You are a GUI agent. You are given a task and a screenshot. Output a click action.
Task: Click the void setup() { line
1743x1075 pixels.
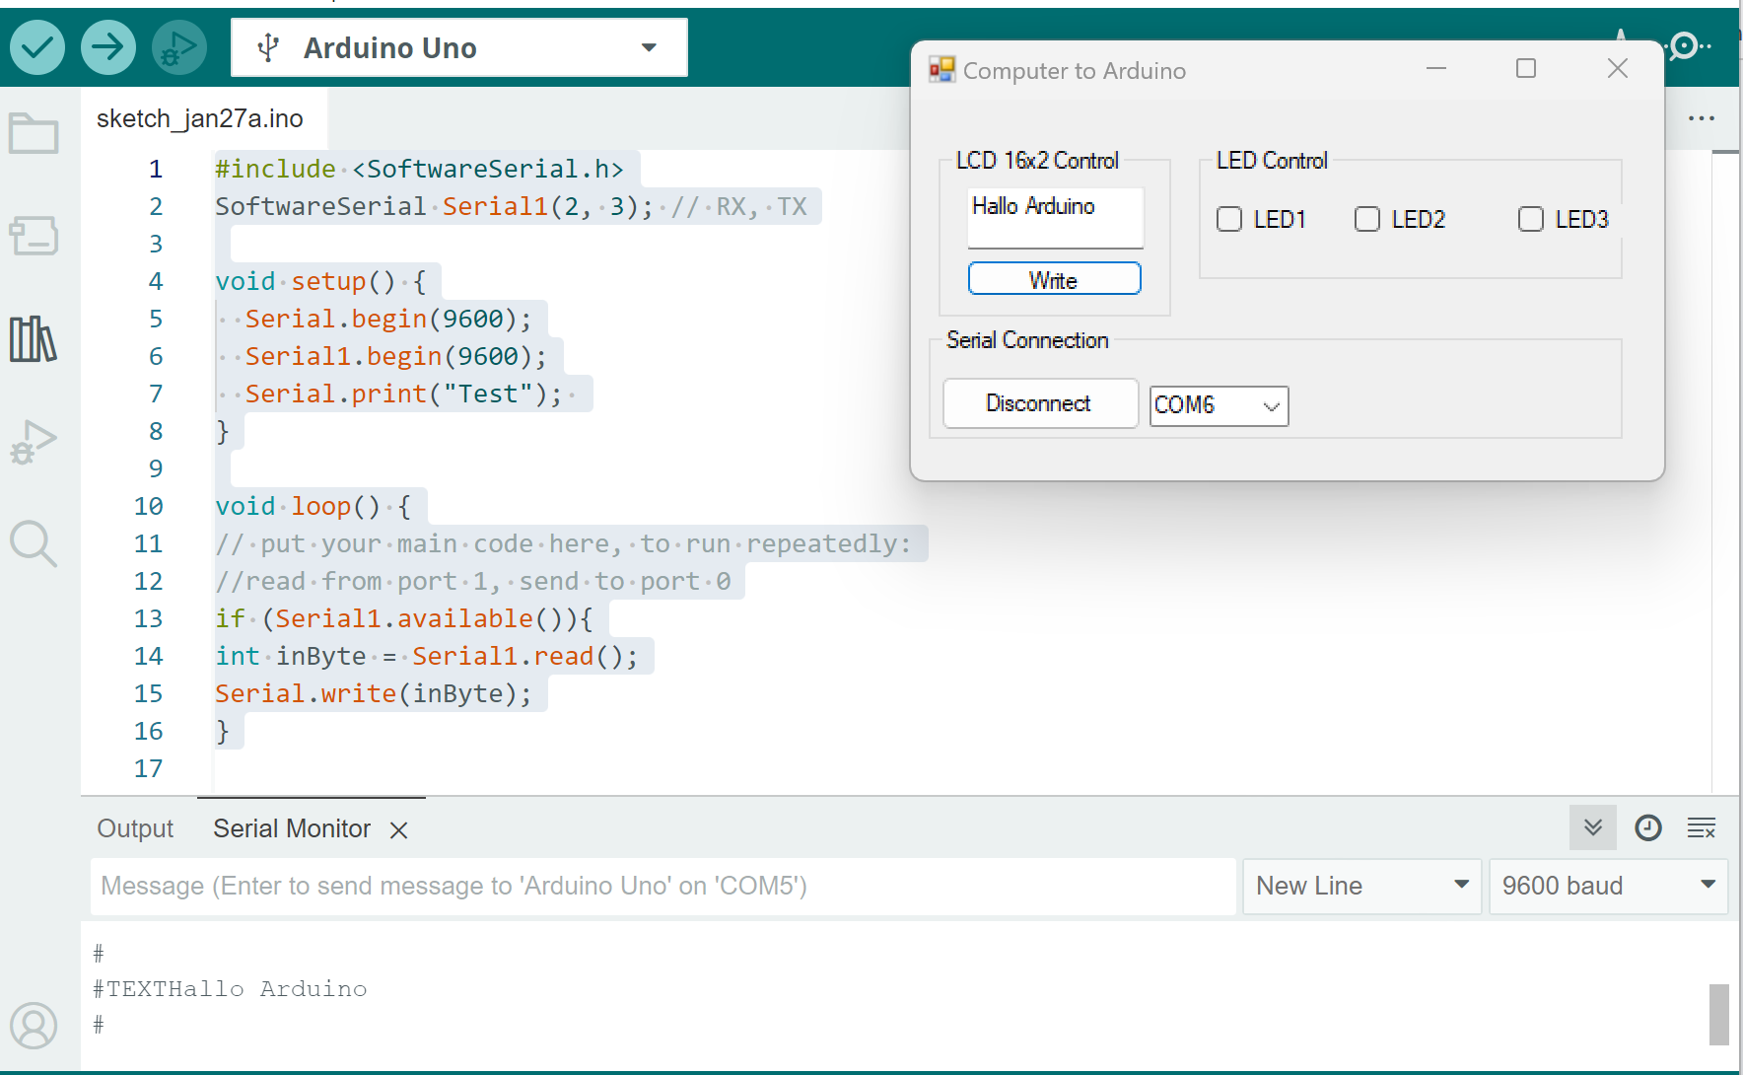321,281
